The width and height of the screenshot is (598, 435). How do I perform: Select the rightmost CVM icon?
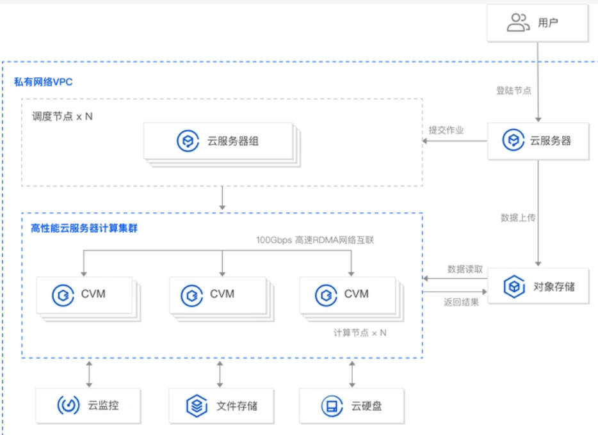point(326,294)
